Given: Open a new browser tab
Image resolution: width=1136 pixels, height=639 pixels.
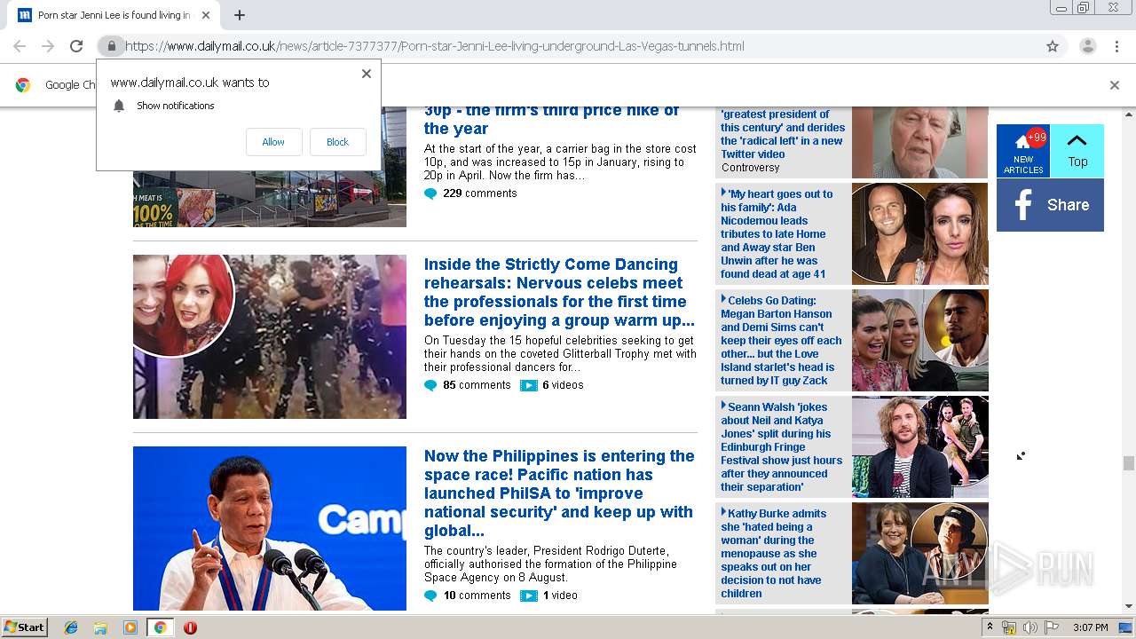Looking at the screenshot, I should [240, 15].
